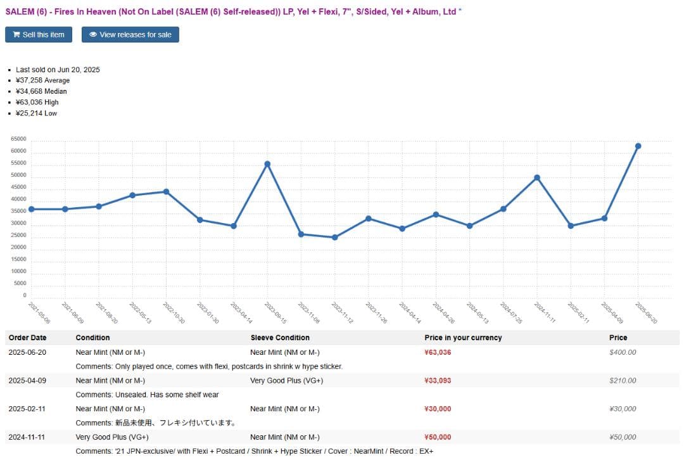Click the lowest chart point at 2023-11-12
The height and width of the screenshot is (460, 684).
(335, 238)
